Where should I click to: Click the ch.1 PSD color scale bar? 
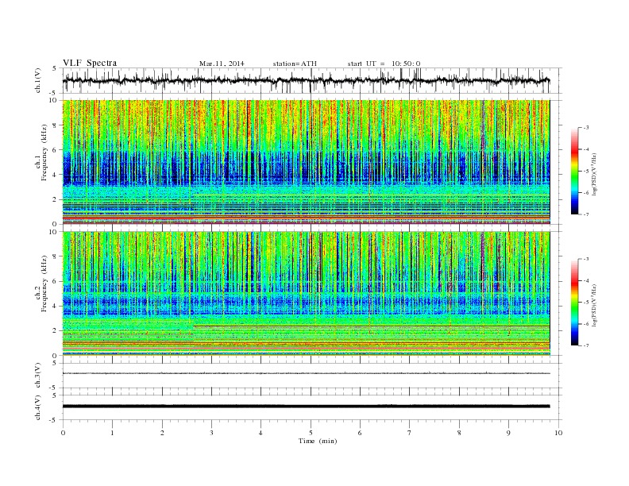(x=575, y=171)
